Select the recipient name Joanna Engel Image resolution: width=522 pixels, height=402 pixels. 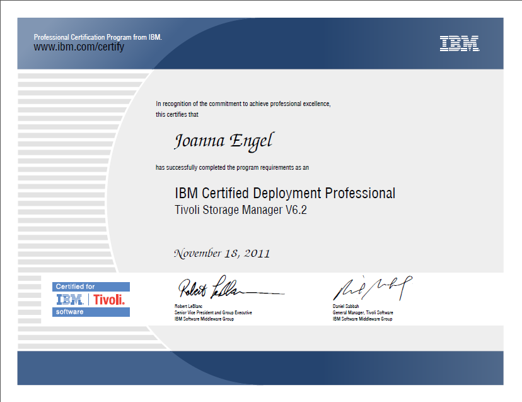(x=223, y=140)
